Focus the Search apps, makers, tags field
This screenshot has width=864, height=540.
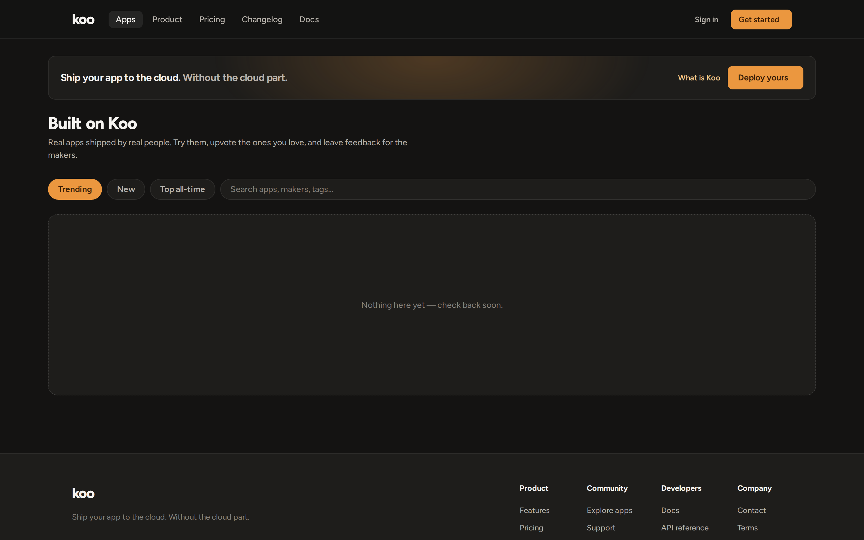518,189
